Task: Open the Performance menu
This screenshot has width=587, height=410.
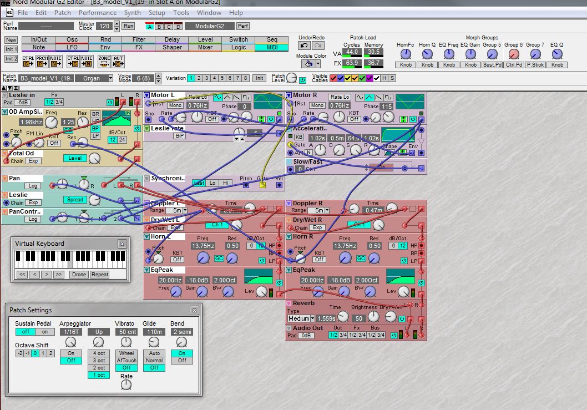Action: pyautogui.click(x=98, y=13)
